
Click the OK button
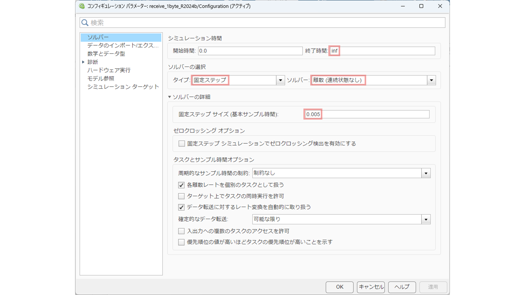[x=339, y=287]
